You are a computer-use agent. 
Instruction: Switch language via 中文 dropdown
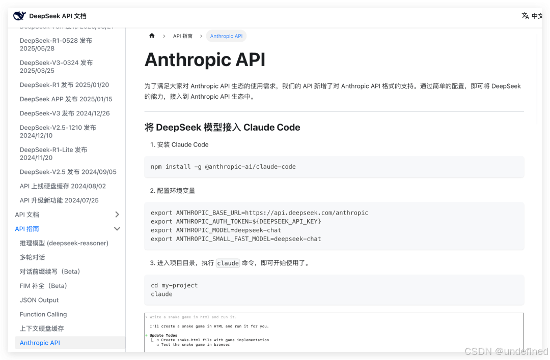[x=537, y=16]
